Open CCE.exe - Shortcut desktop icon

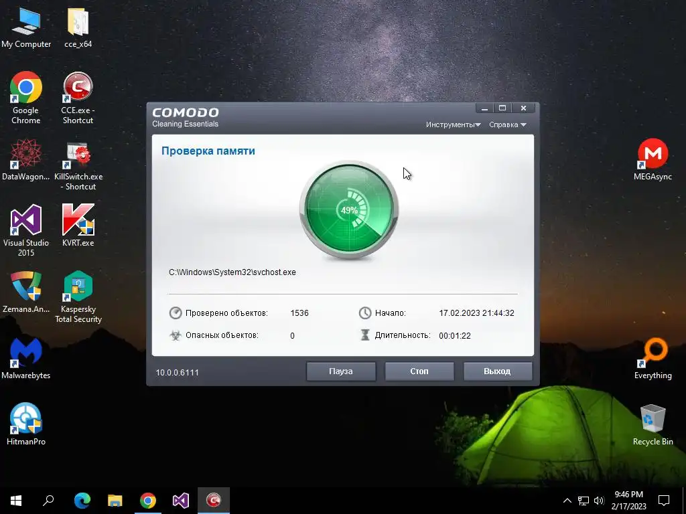click(78, 98)
